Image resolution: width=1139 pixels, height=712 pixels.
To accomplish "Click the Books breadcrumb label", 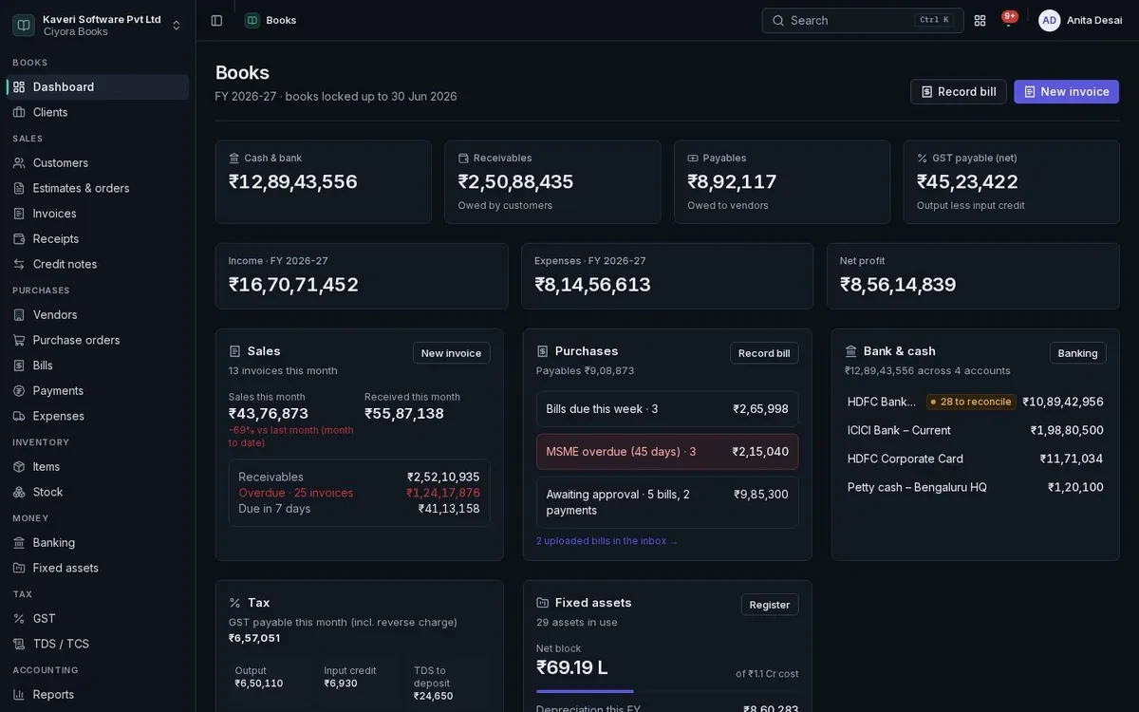I will [x=281, y=20].
